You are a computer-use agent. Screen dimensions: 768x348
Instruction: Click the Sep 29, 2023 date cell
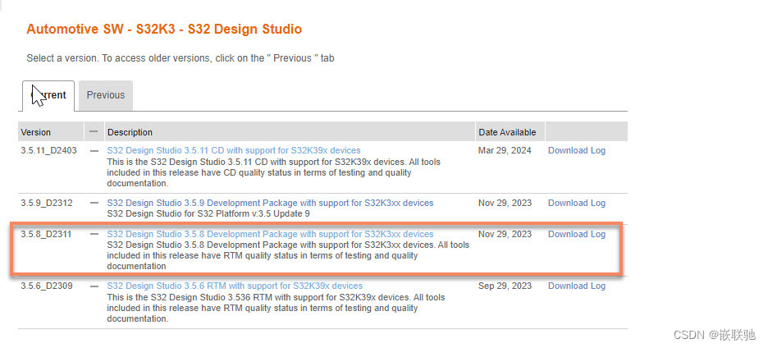click(x=505, y=286)
